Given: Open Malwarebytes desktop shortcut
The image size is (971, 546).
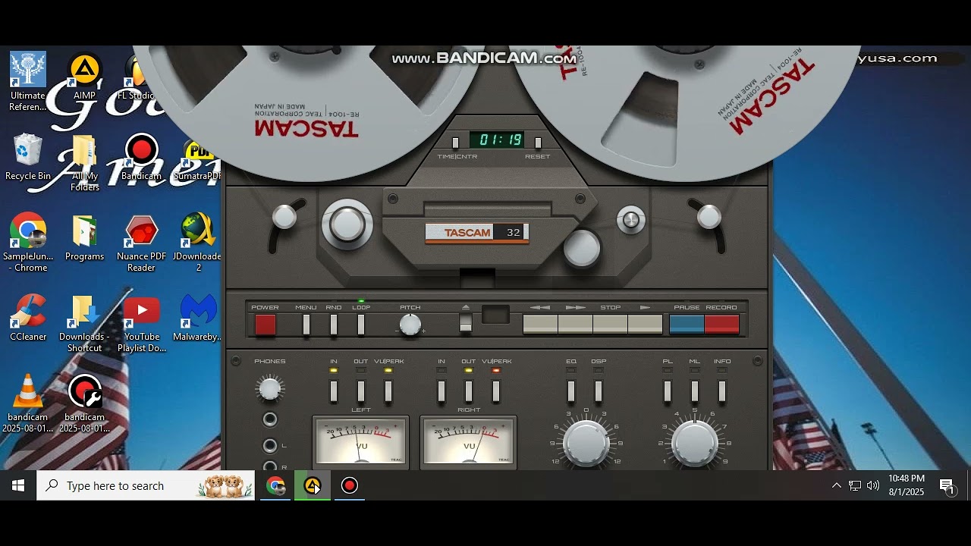Looking at the screenshot, I should [x=198, y=318].
